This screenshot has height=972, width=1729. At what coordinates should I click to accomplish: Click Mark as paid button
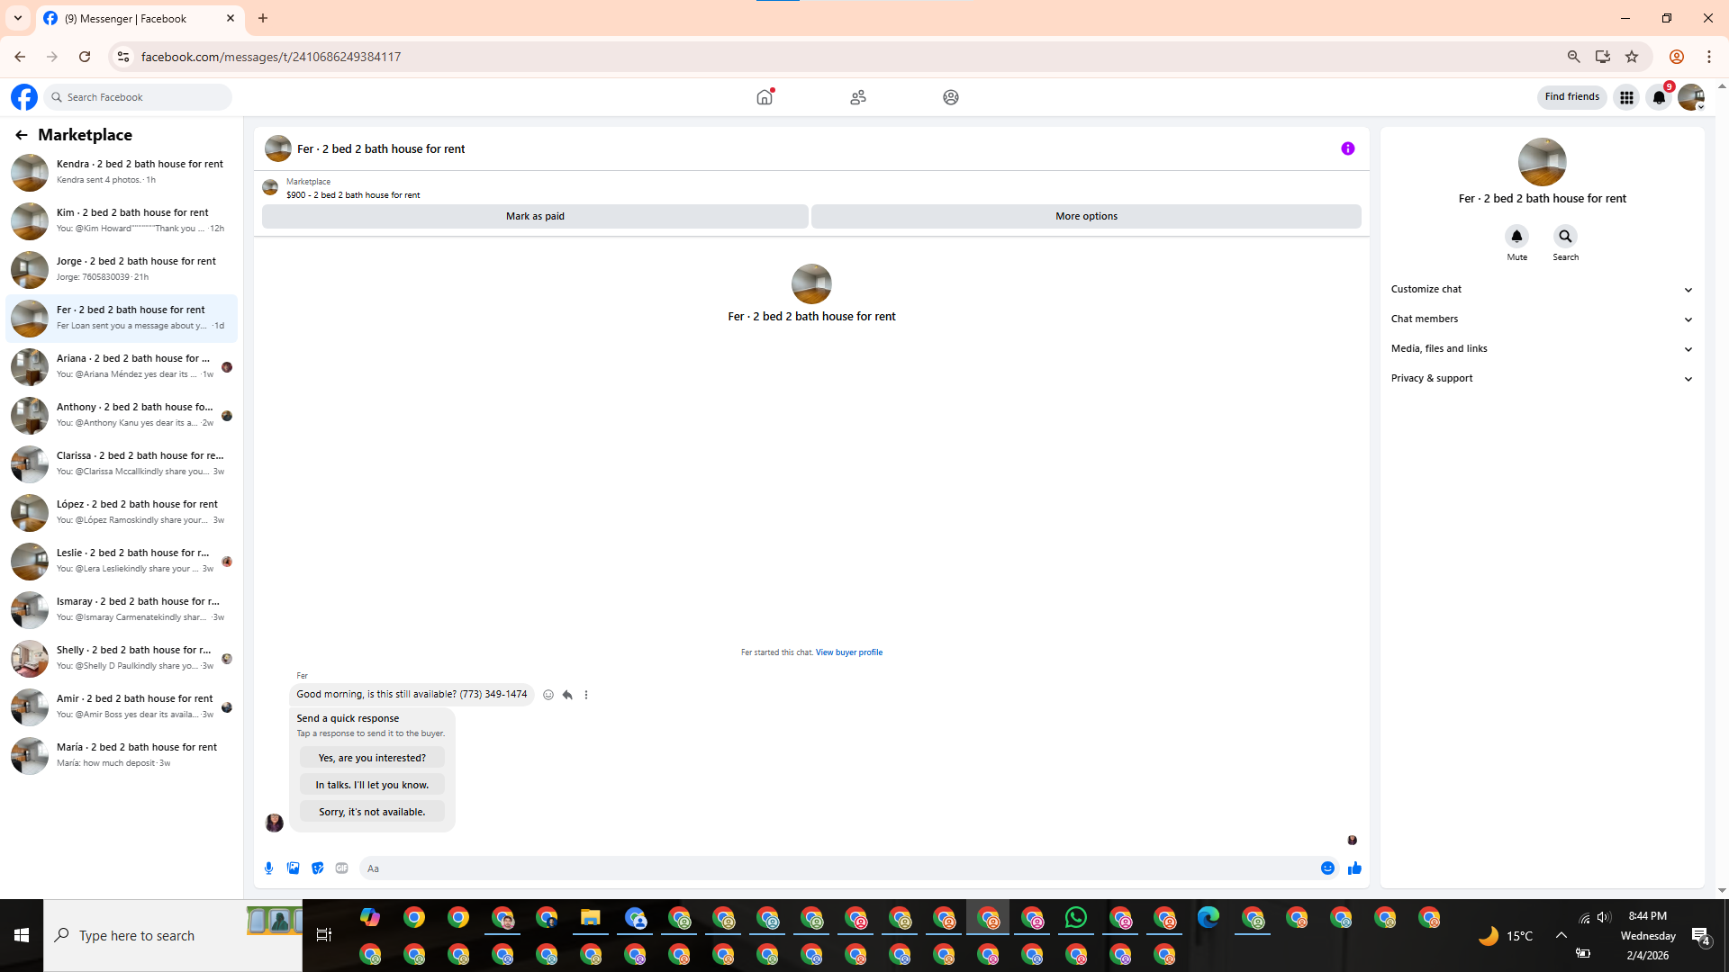point(535,217)
